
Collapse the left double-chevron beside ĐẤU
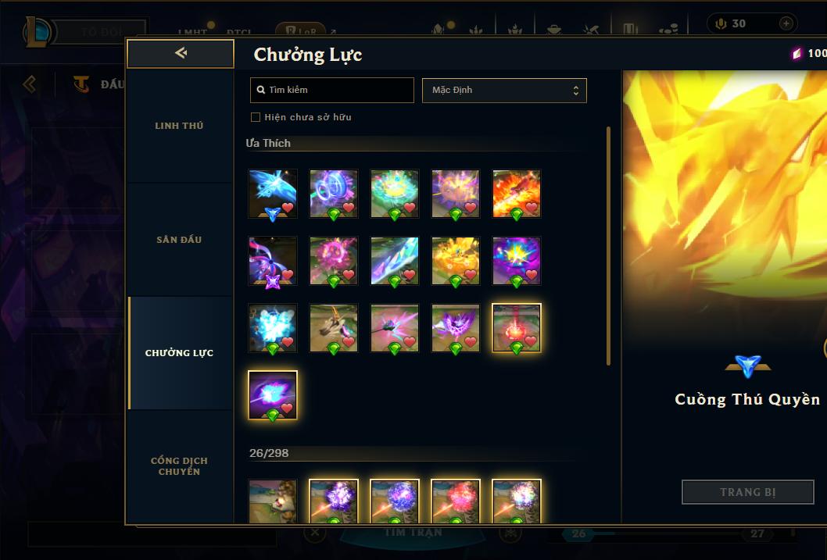pyautogui.click(x=30, y=84)
